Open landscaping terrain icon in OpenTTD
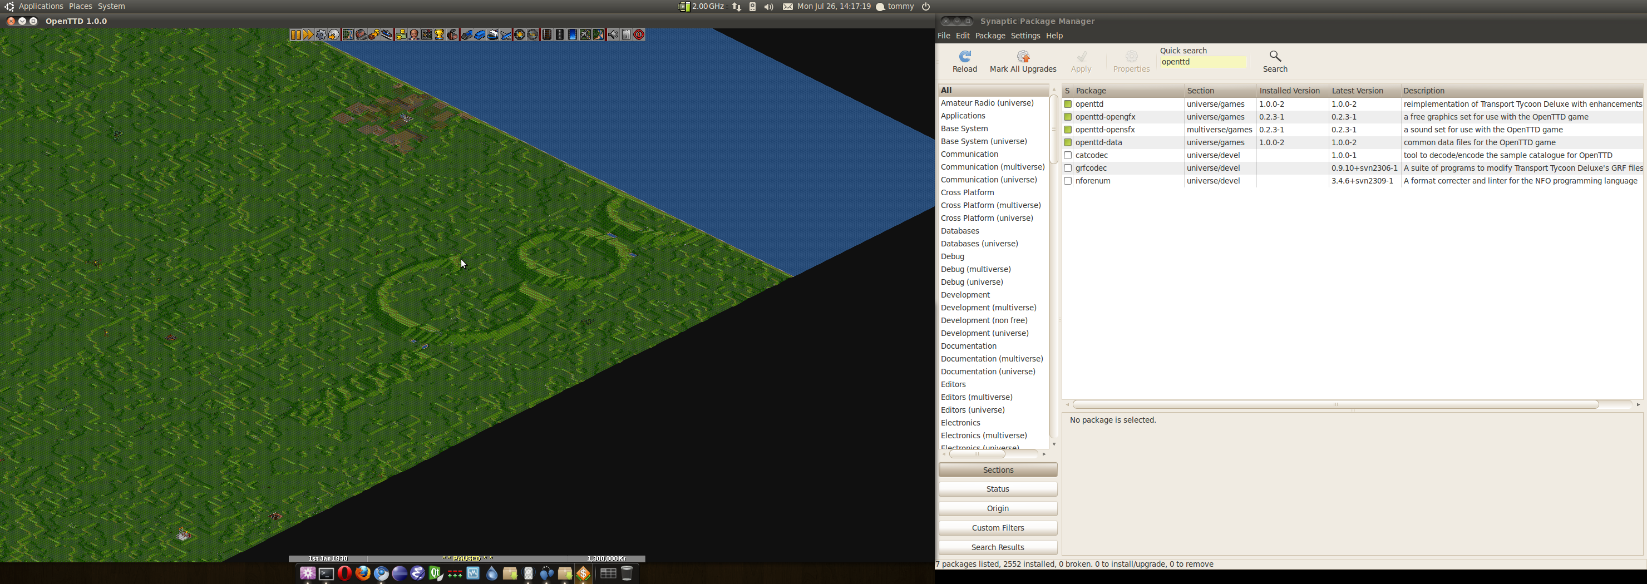 pyautogui.click(x=599, y=34)
